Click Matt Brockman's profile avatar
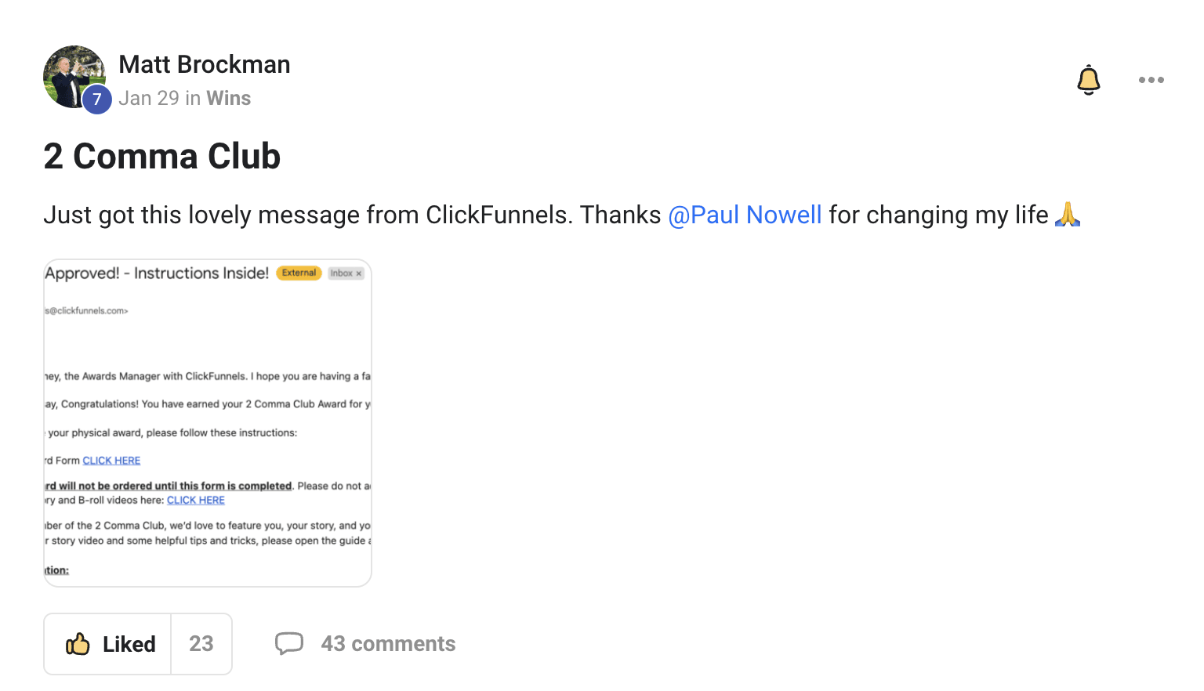This screenshot has height=691, width=1204. pos(74,77)
